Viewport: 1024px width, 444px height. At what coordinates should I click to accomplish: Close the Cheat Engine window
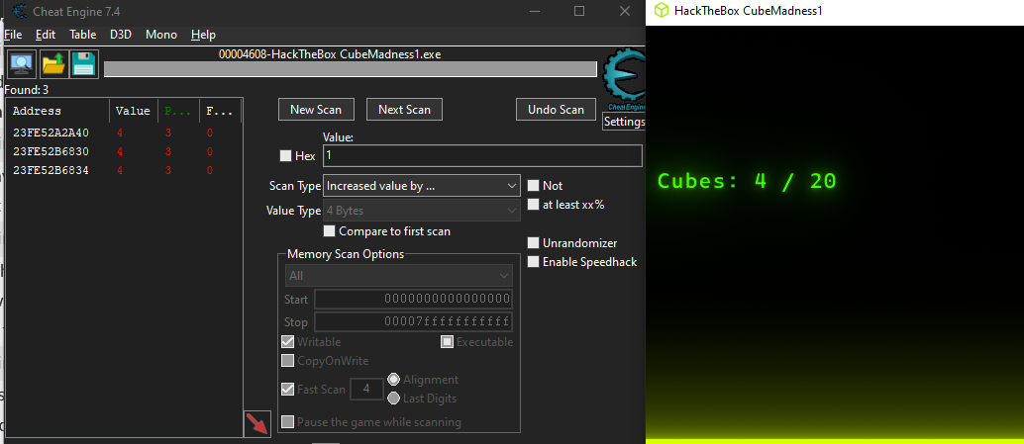coord(625,11)
